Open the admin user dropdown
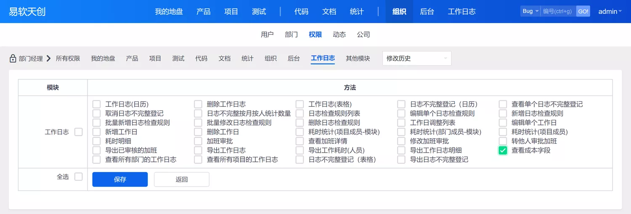The image size is (631, 214). coord(610,11)
